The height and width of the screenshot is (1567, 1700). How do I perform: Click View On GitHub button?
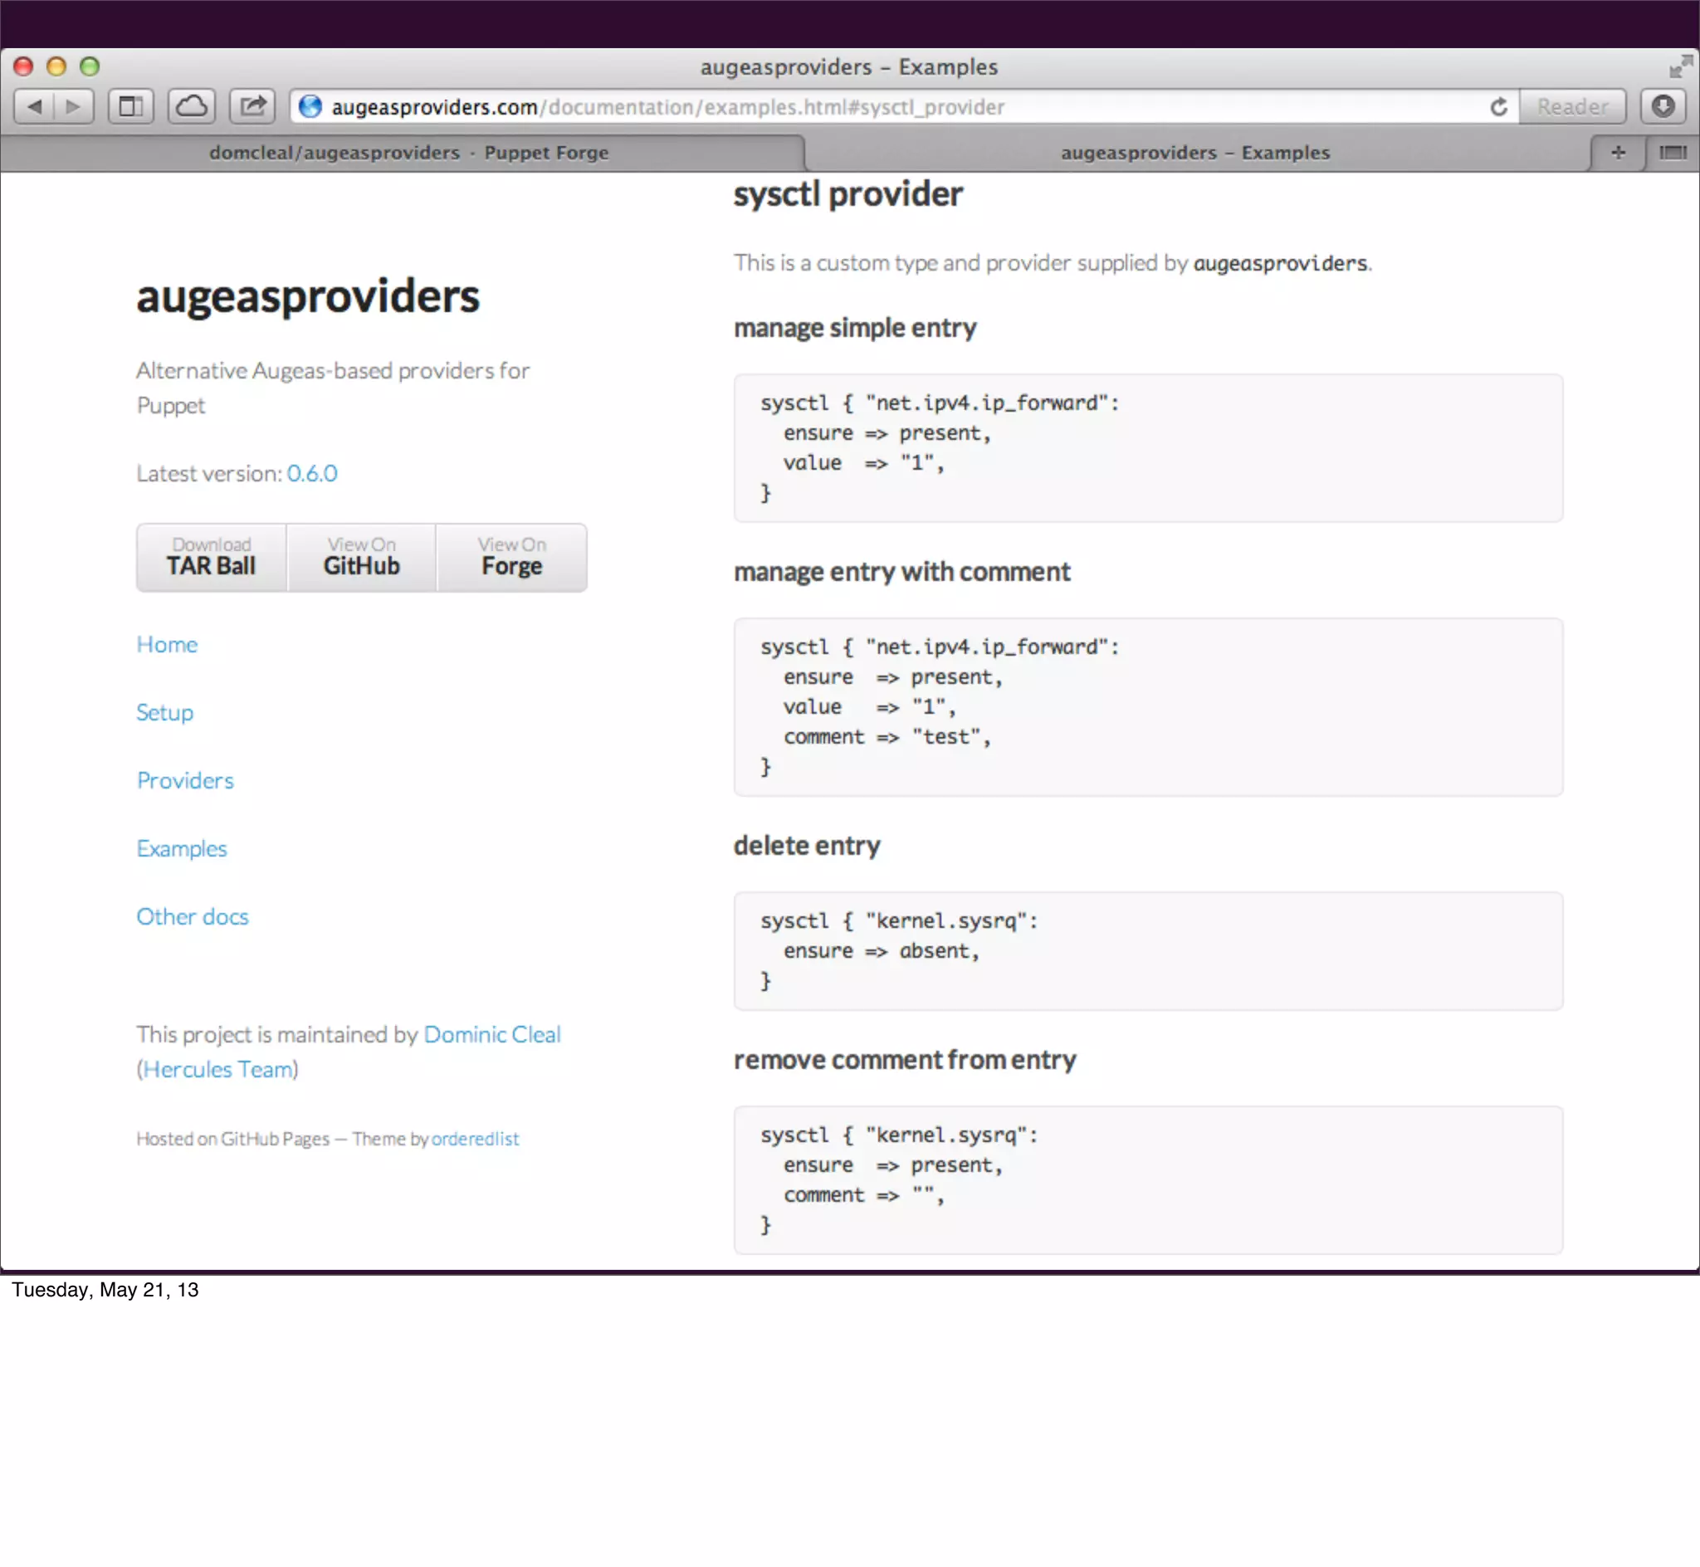click(361, 557)
